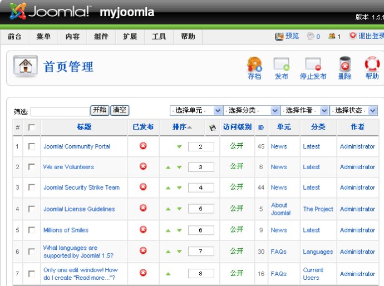Image resolution: width=384 pixels, height=286 pixels.
Task: Open the 组件 (Components) menu
Action: pyautogui.click(x=101, y=37)
